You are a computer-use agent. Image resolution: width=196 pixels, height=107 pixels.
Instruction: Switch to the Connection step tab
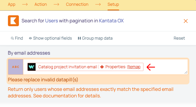77,4
